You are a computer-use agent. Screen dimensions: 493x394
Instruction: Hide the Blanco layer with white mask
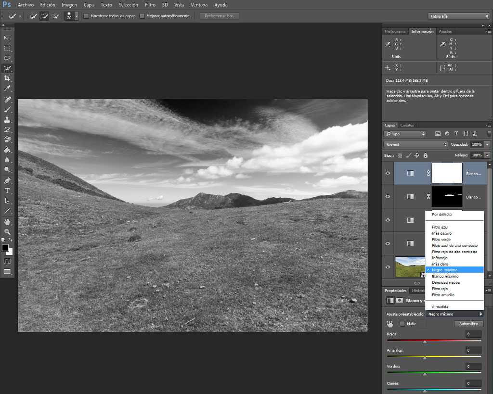point(388,173)
